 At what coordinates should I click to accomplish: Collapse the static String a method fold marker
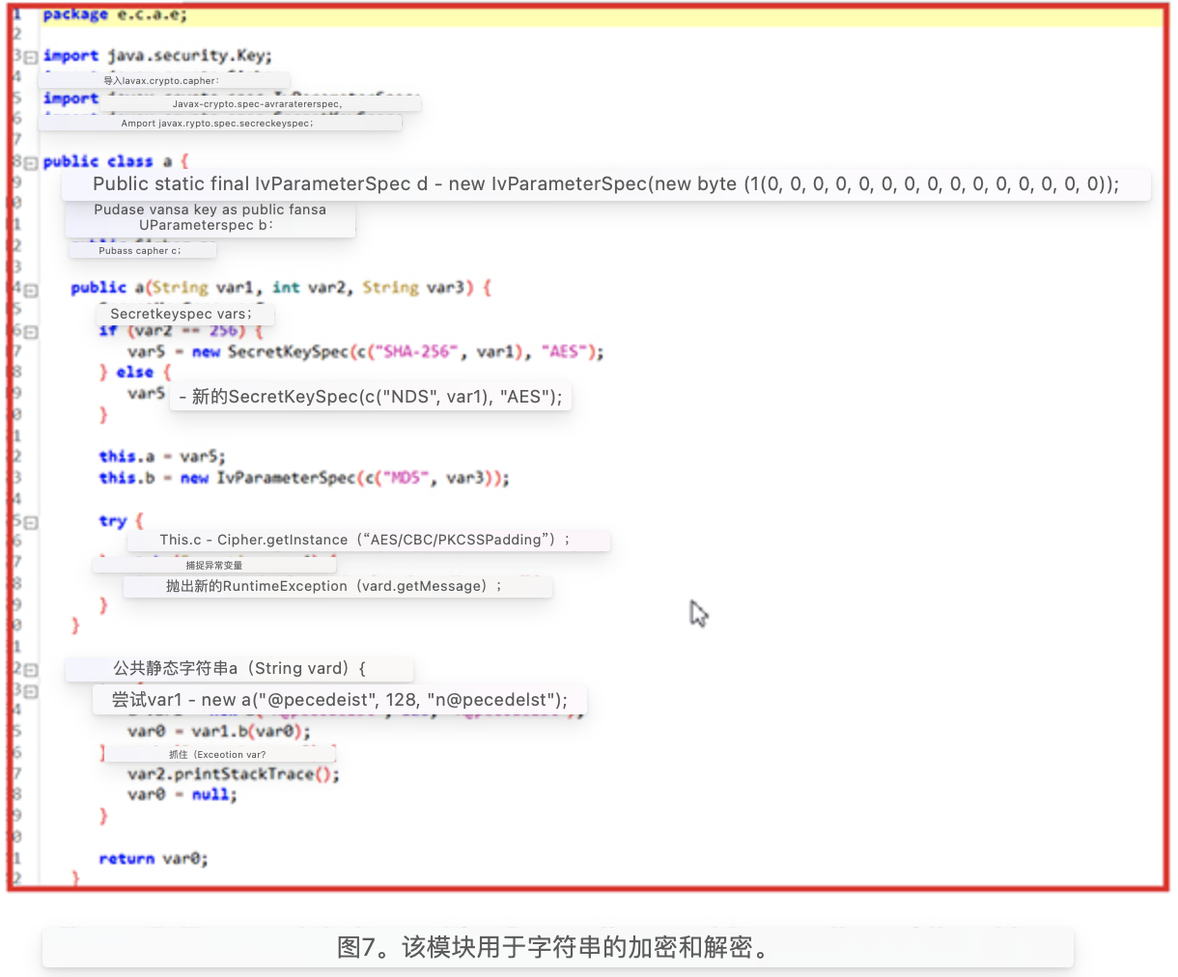coord(31,670)
